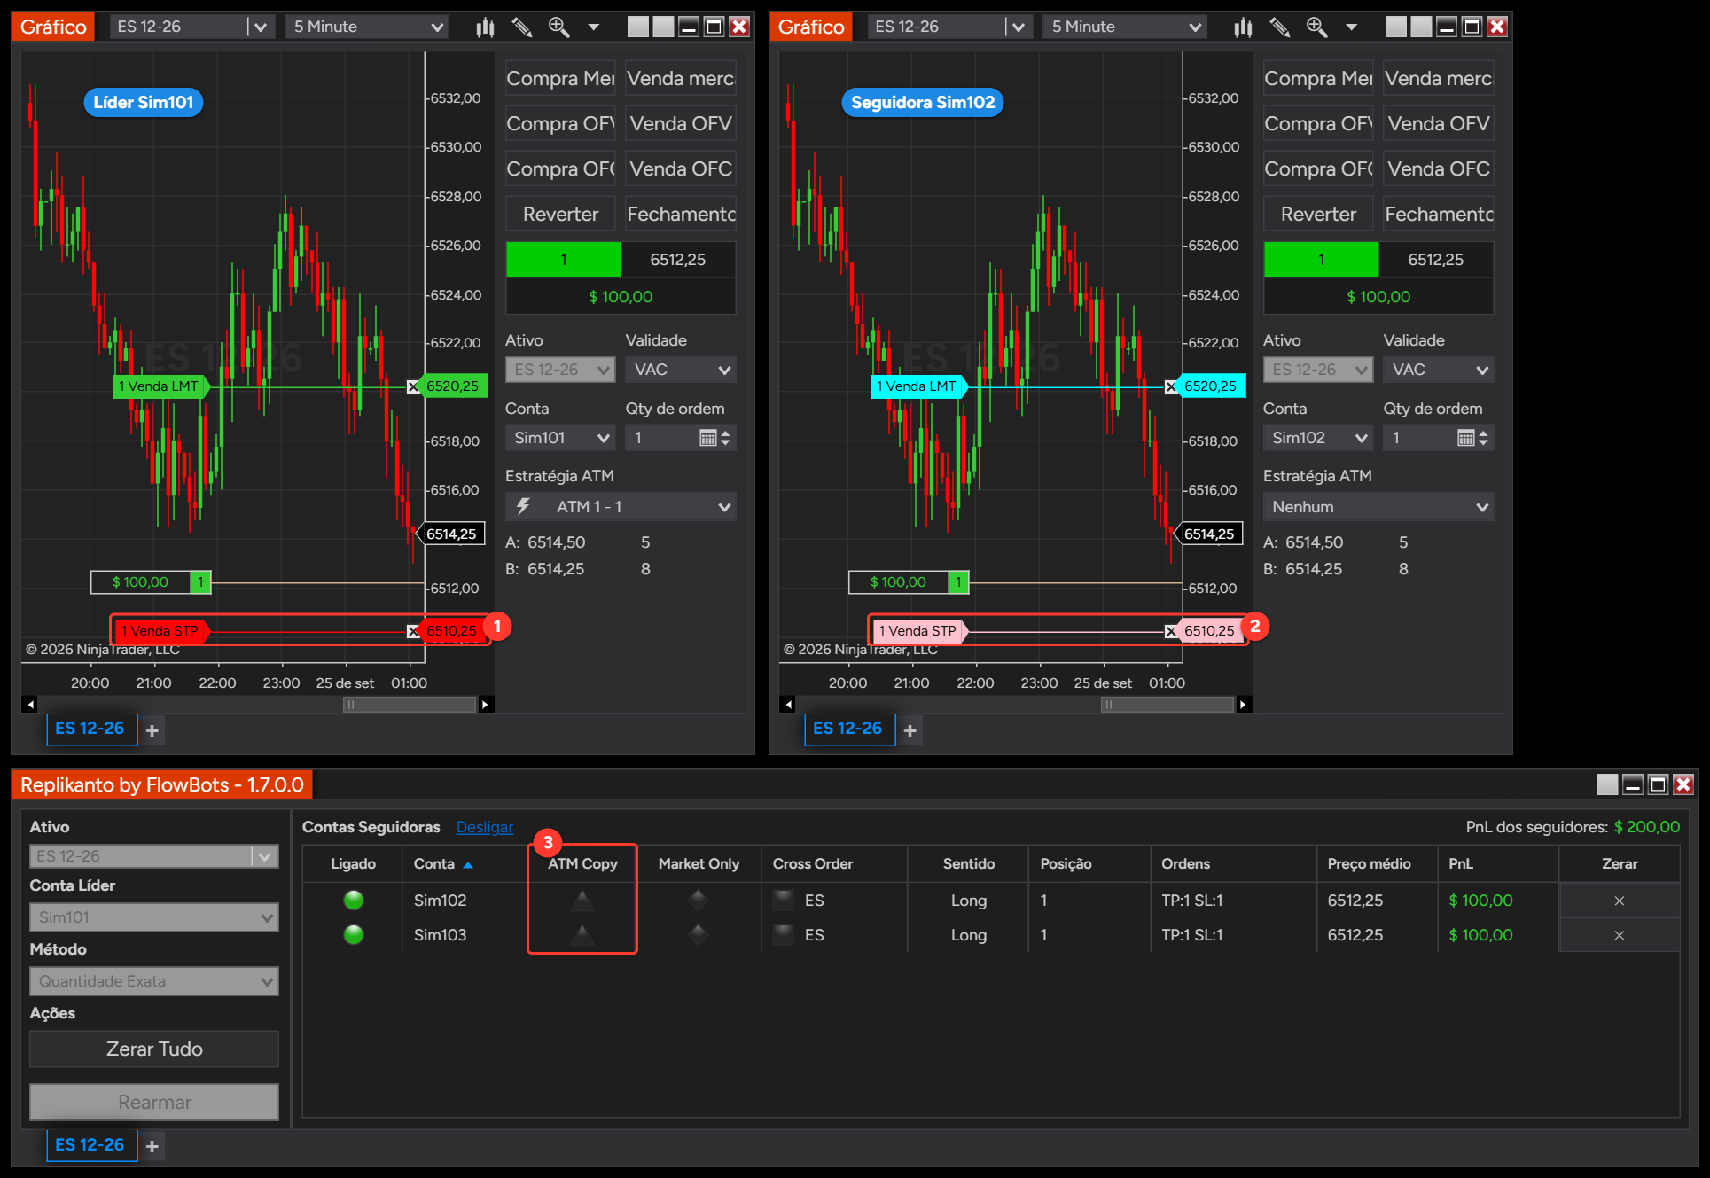This screenshot has width=1710, height=1178.
Task: Open 5 Minute interval dropdown in Sim101 chart
Action: point(369,27)
